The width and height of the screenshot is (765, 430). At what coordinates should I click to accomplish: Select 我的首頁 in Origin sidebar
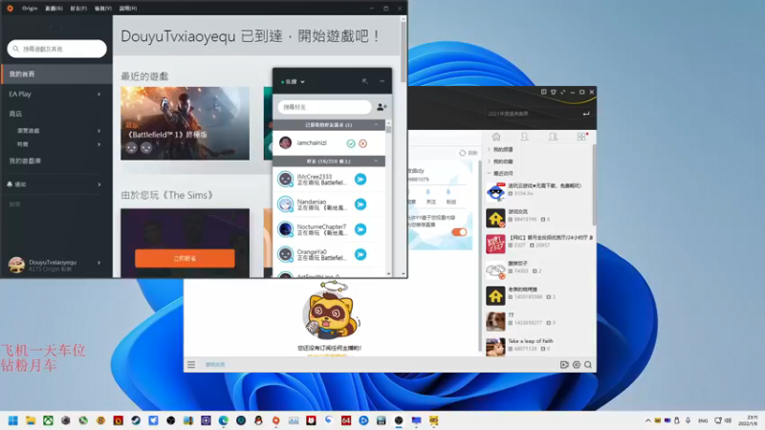point(56,75)
